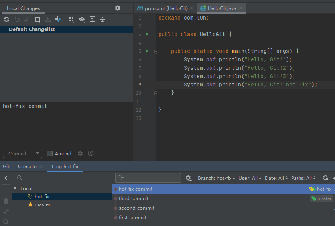Click the bottom magnifier icon in Log sidebar
Viewport: 335px width, 226px height.
[x=6, y=222]
